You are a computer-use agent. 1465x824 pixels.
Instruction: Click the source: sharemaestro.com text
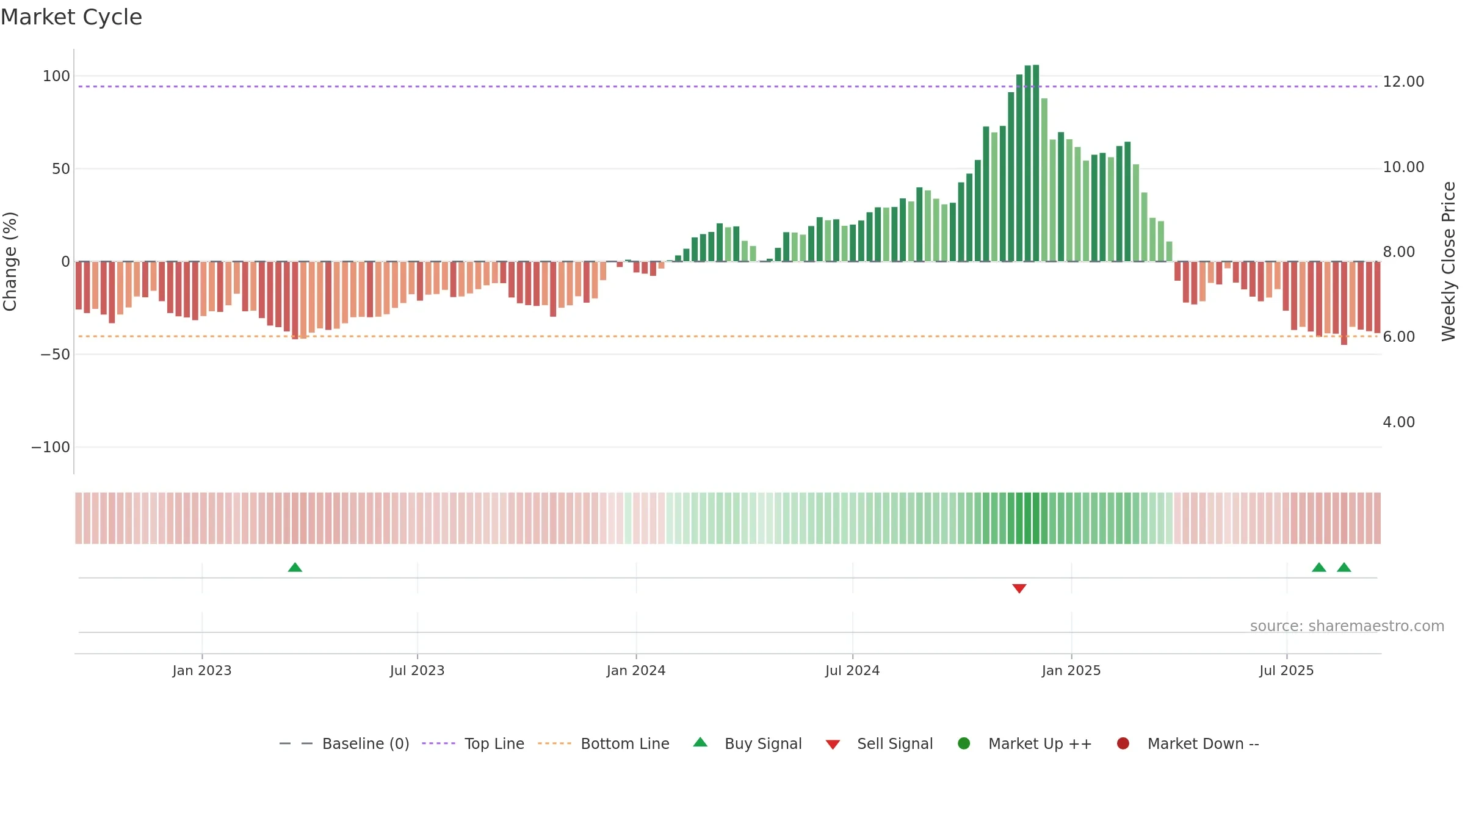1347,626
